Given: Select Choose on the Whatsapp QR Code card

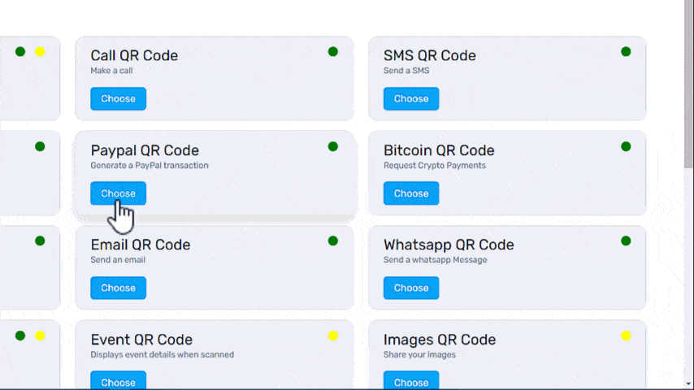Looking at the screenshot, I should 410,288.
